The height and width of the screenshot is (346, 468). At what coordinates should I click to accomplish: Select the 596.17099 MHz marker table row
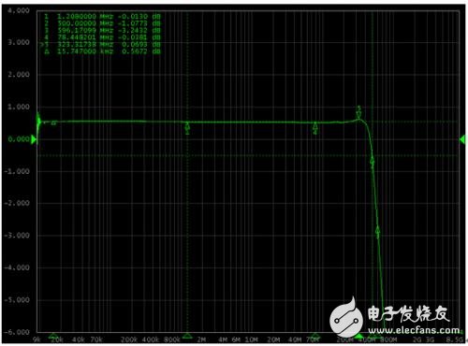102,30
